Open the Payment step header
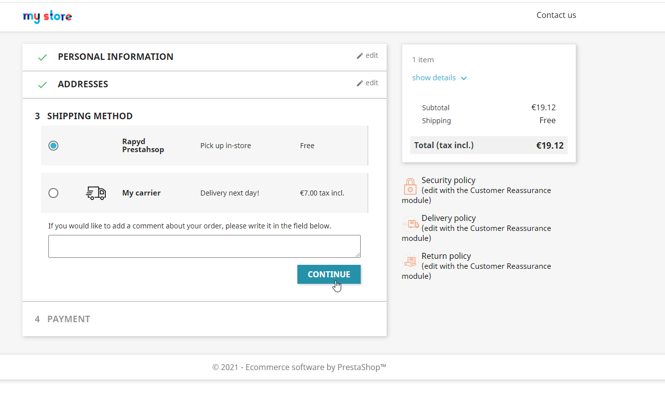This screenshot has width=665, height=396. click(68, 319)
